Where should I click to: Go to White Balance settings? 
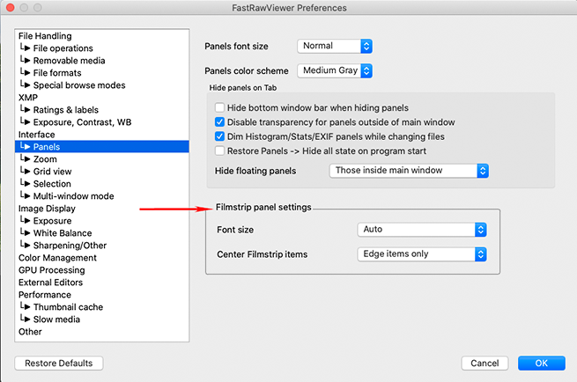pyautogui.click(x=63, y=233)
